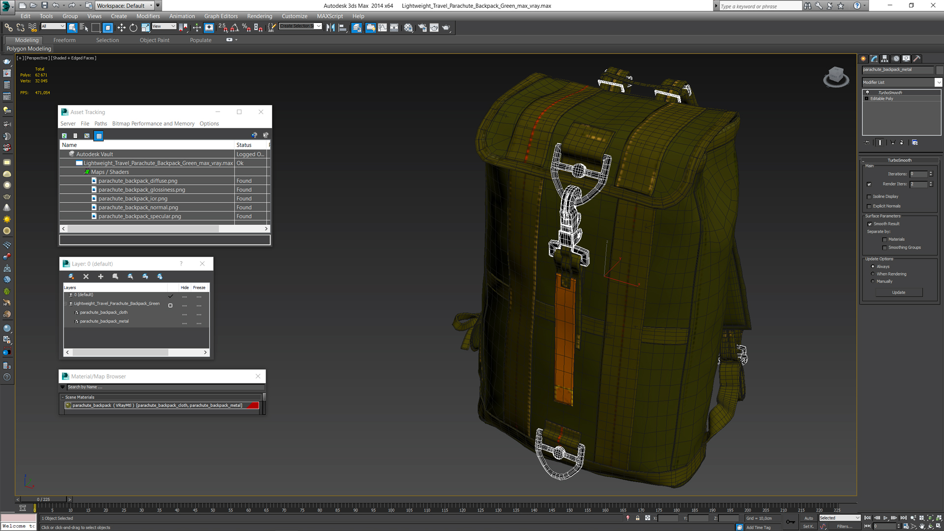Open the Modifier List dropdown
Screen dimensions: 944x531
[938, 83]
